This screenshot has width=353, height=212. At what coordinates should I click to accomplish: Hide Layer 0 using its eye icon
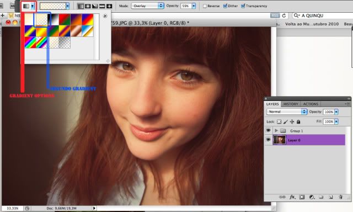click(268, 140)
